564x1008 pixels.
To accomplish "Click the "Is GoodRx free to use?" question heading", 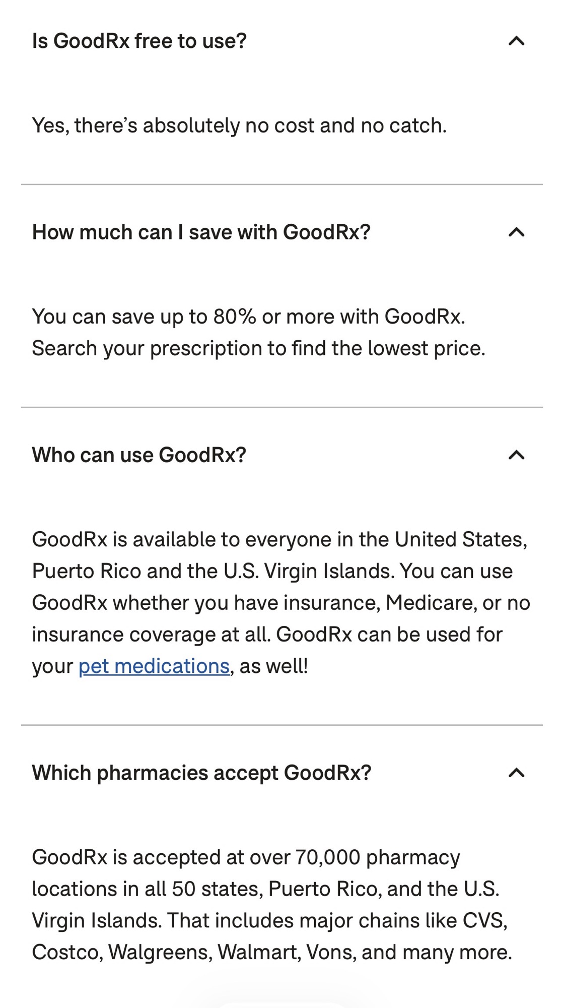I will (x=139, y=41).
